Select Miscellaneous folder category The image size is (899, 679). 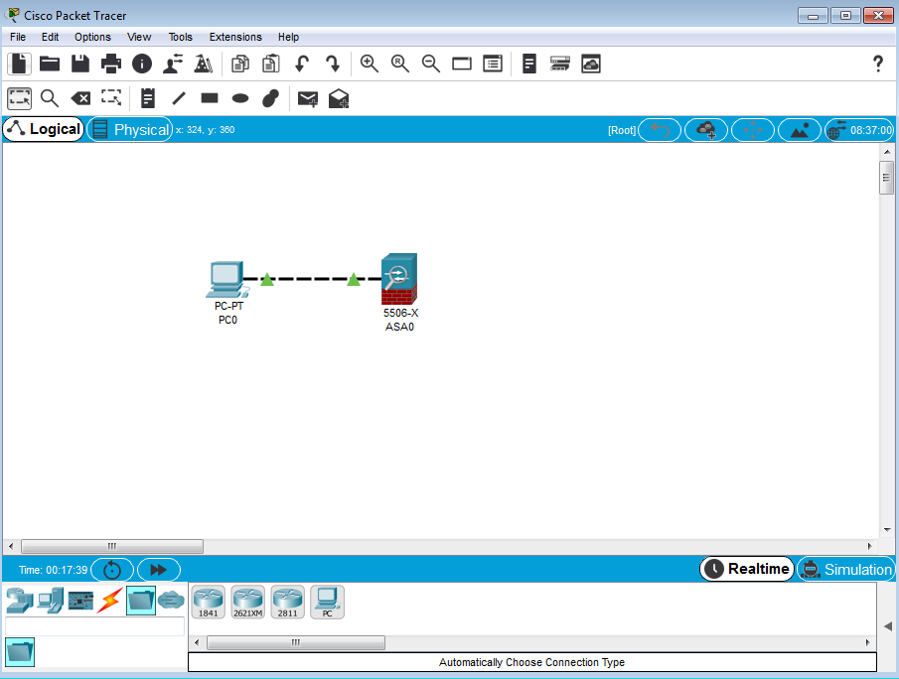(141, 601)
